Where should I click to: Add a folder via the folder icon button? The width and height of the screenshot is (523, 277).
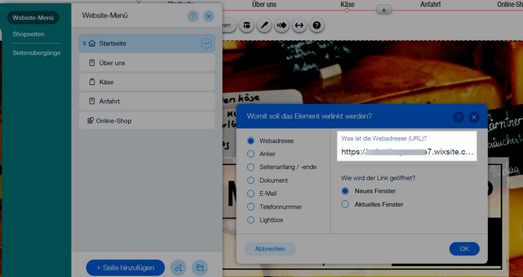(x=200, y=268)
